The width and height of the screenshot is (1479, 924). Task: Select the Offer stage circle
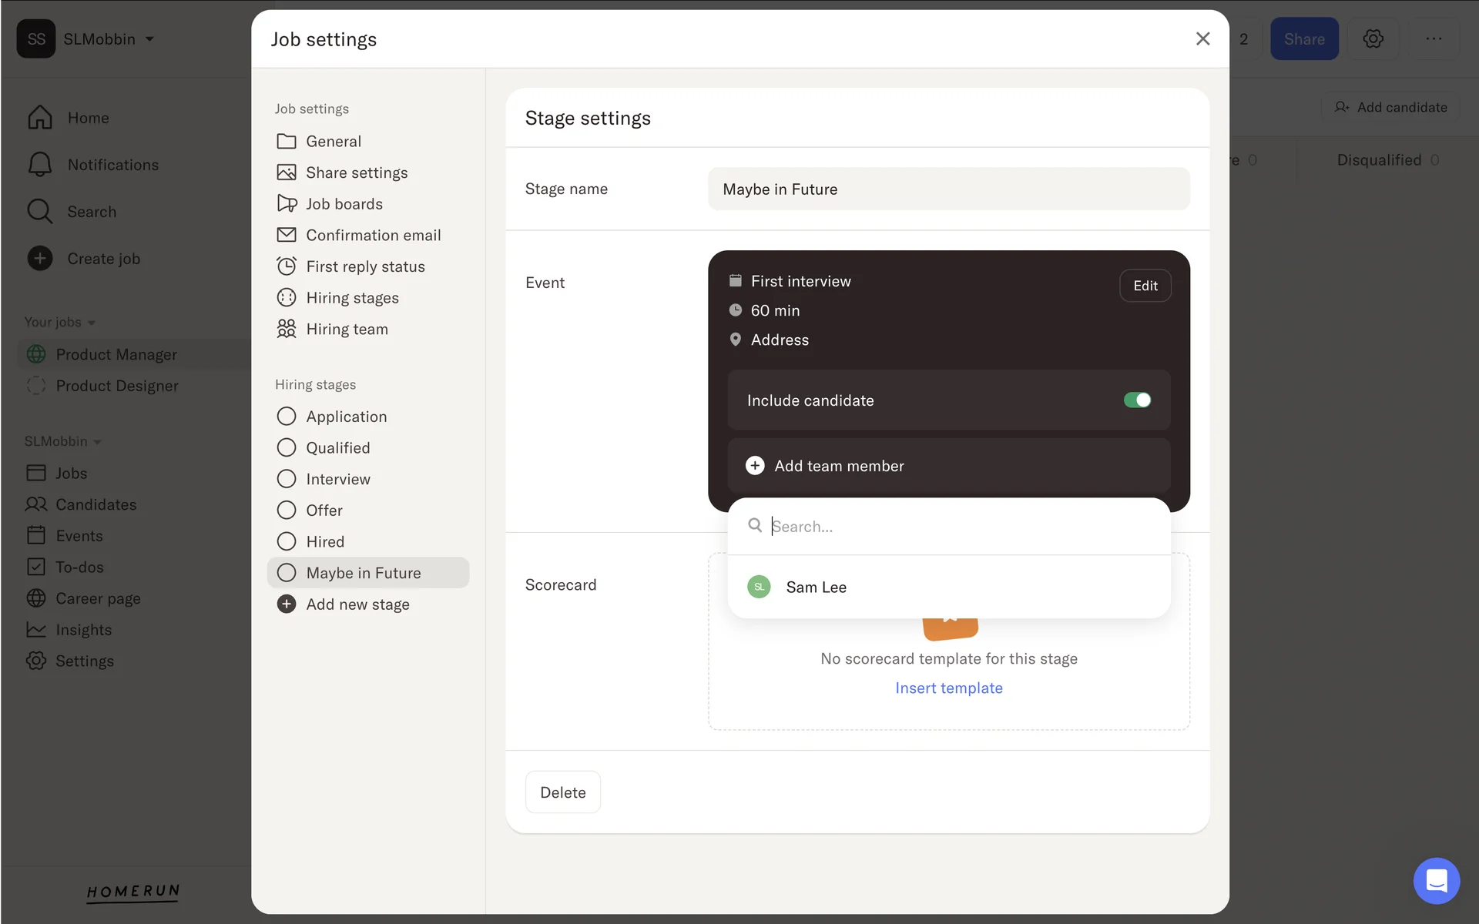pyautogui.click(x=286, y=511)
